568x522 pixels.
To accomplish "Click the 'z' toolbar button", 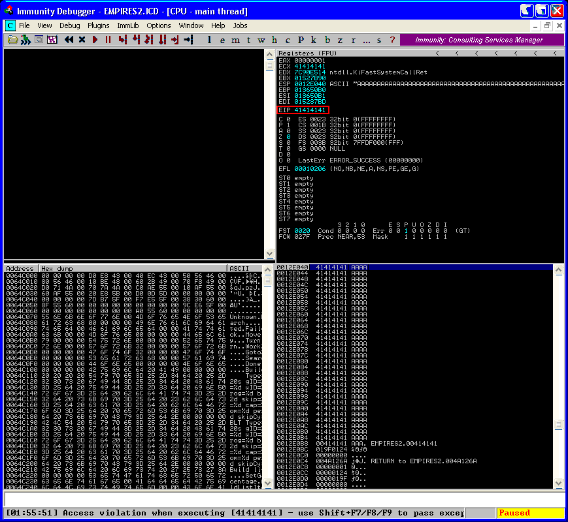I will click(340, 40).
